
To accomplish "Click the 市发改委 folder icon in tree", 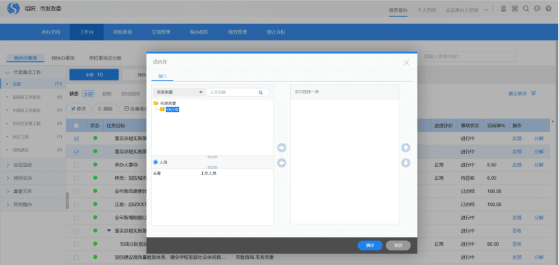I will 156,103.
